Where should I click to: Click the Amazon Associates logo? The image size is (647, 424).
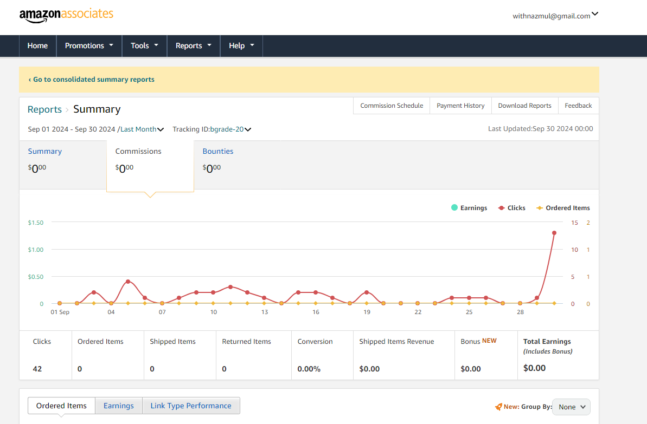[66, 15]
